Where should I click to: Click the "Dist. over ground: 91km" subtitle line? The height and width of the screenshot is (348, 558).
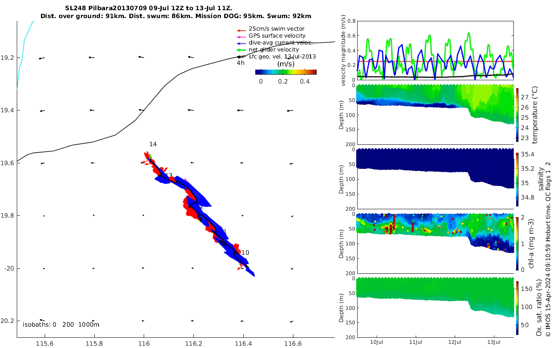(x=176, y=16)
